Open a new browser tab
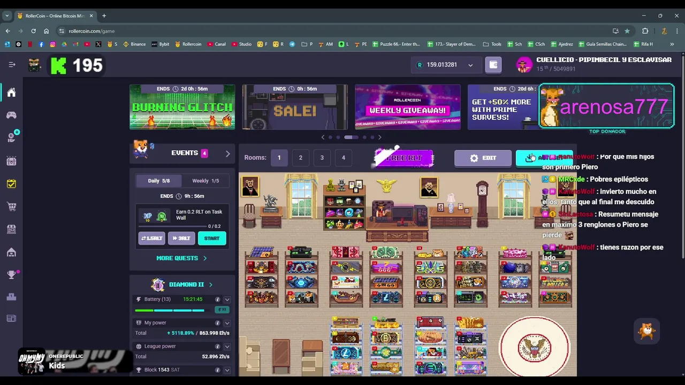 [x=104, y=16]
